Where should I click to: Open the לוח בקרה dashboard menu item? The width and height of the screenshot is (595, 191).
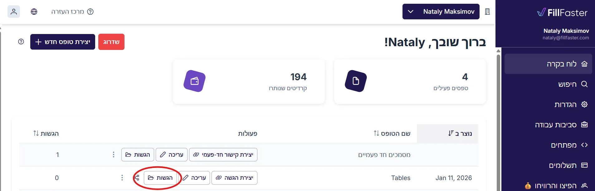[x=548, y=64]
